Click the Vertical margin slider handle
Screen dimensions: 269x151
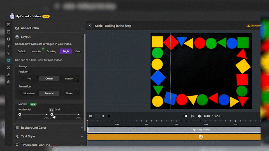click(x=52, y=114)
